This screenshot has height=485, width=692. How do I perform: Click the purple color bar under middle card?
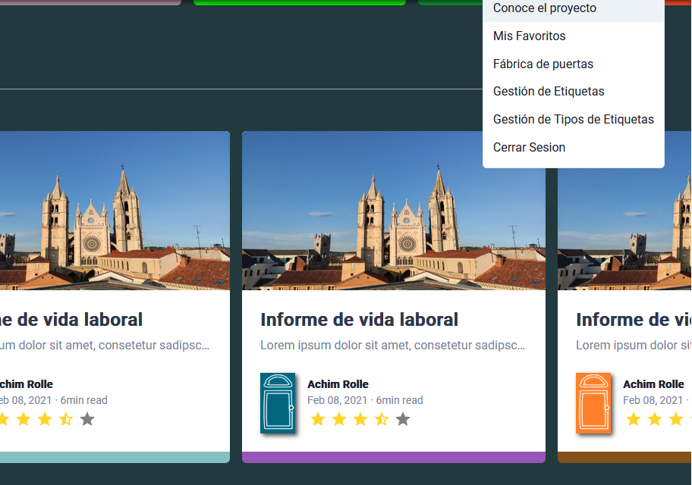click(x=394, y=457)
